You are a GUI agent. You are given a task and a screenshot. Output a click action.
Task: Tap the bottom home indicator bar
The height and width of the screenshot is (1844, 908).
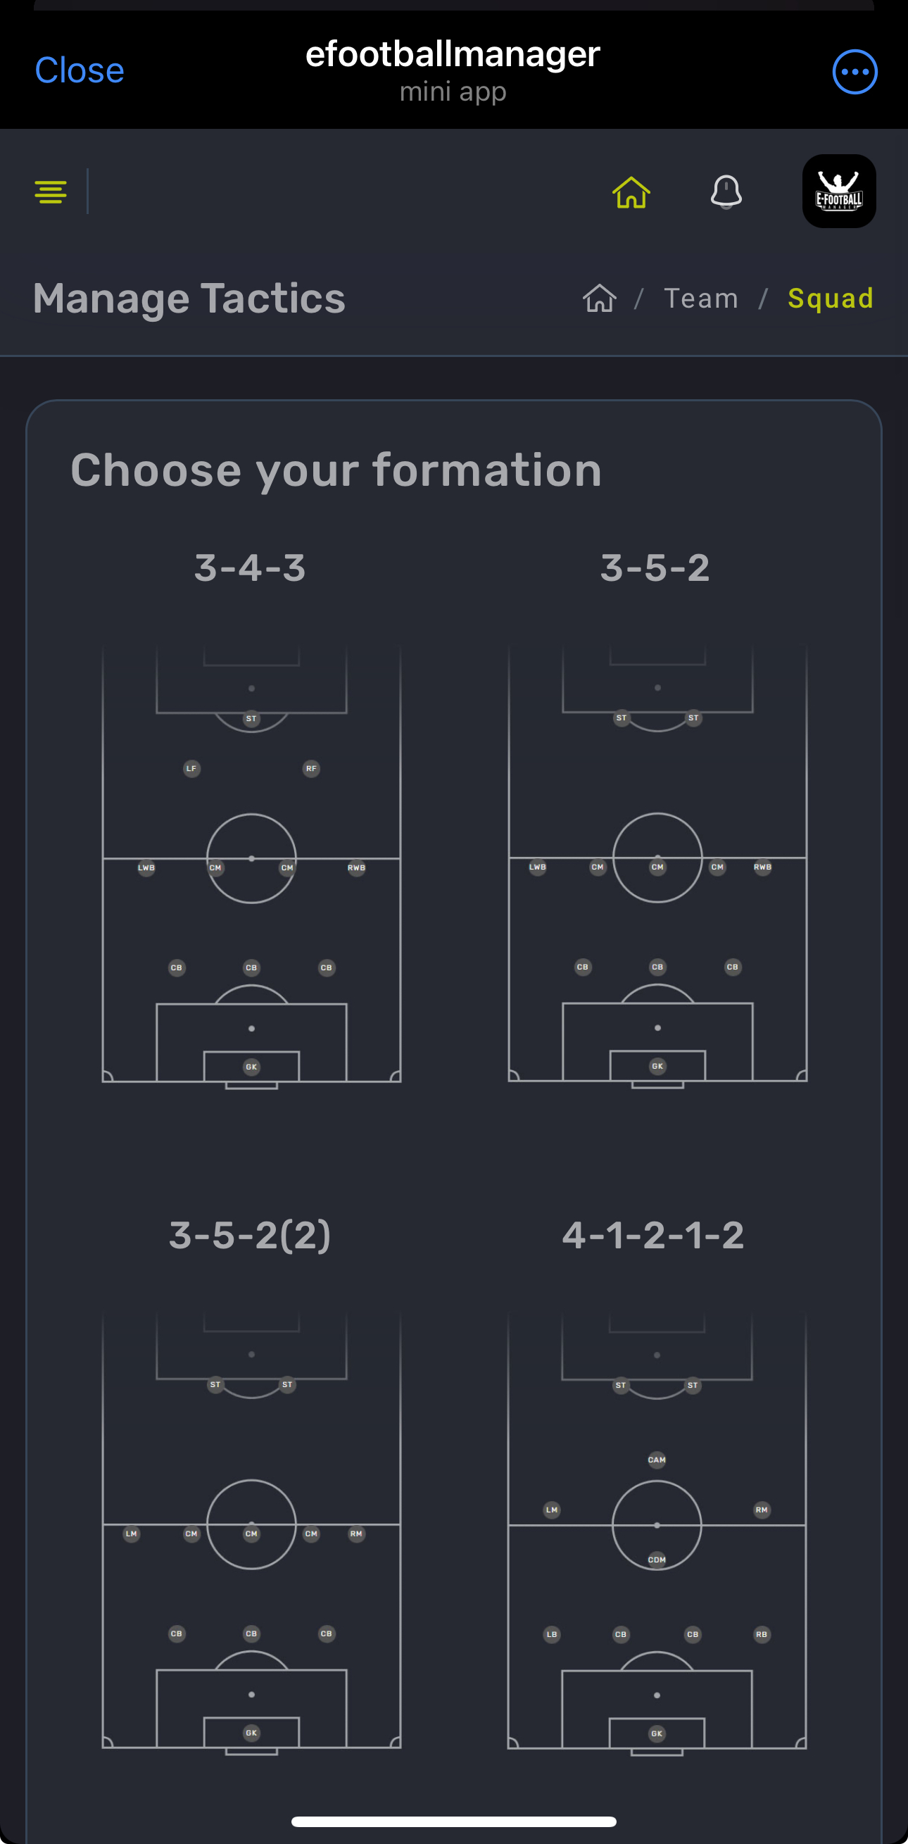tap(453, 1821)
